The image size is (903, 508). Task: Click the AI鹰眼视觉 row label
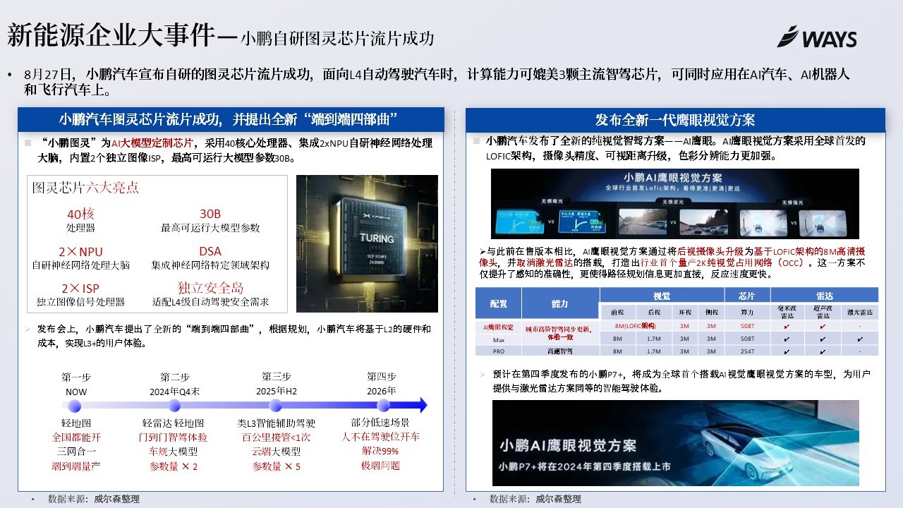498,327
